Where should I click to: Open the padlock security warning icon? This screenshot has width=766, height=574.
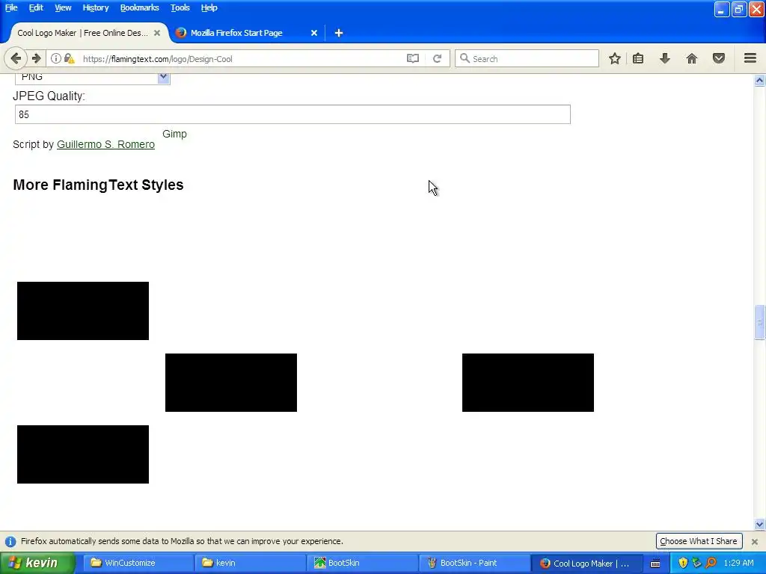click(69, 58)
